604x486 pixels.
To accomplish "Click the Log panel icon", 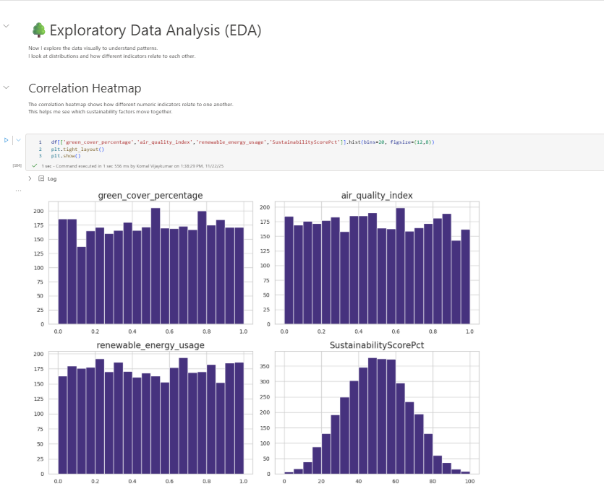I will point(41,178).
